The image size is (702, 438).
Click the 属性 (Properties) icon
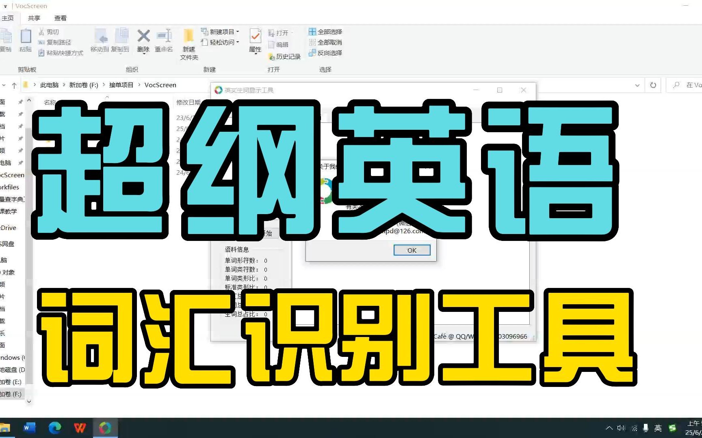tap(255, 41)
